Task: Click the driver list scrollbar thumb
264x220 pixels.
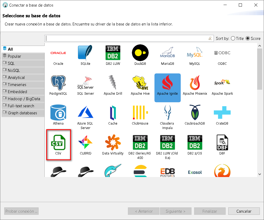Action: pos(260,69)
